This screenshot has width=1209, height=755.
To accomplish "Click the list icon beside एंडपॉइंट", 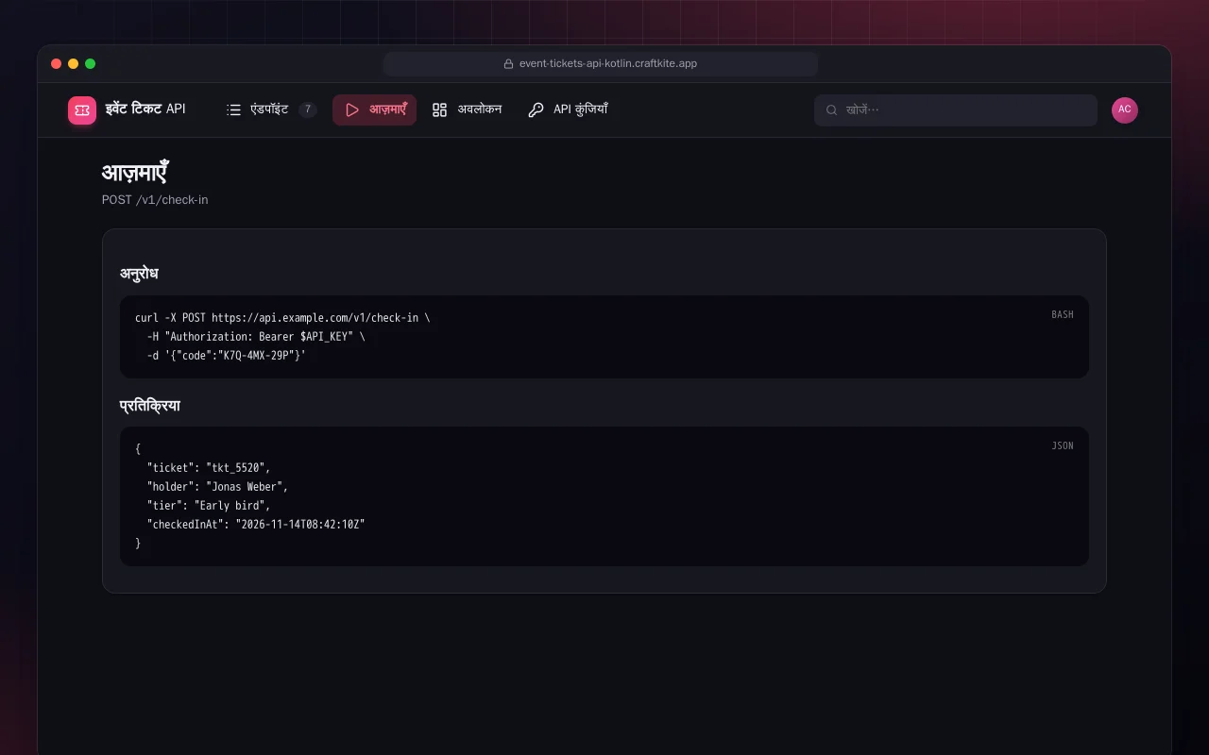I will (x=234, y=109).
